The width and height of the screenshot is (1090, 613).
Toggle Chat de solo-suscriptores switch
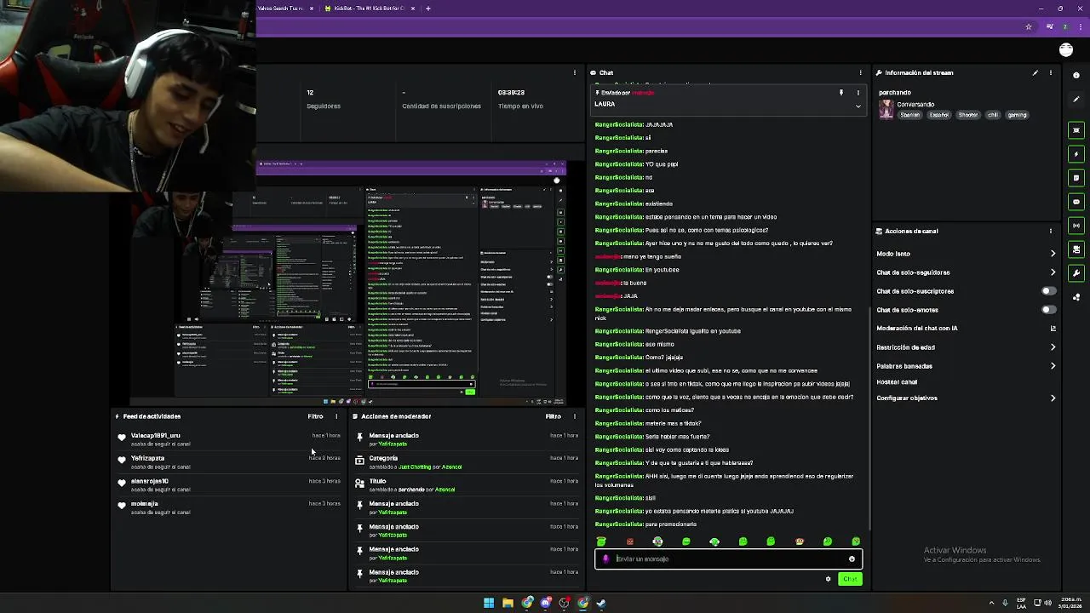click(x=1049, y=291)
